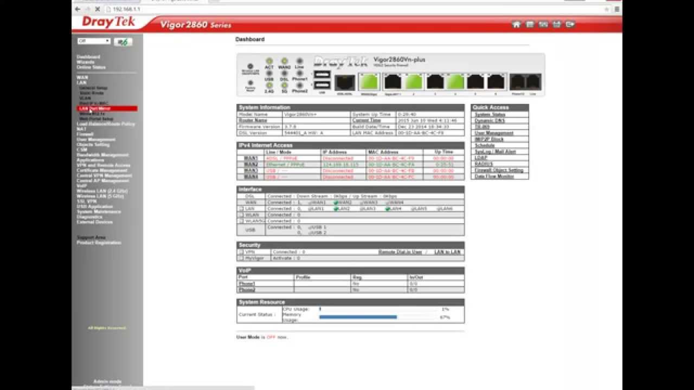
Task: Open System Status quick access link
Action: click(x=490, y=115)
